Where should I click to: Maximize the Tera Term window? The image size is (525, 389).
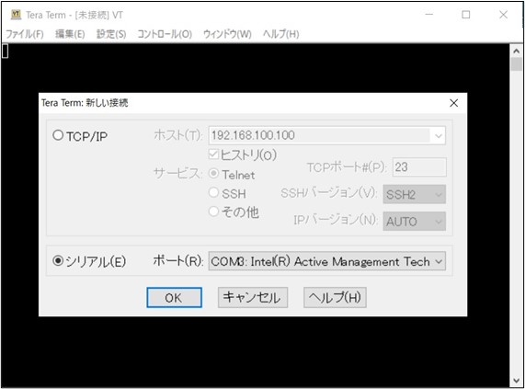click(466, 15)
